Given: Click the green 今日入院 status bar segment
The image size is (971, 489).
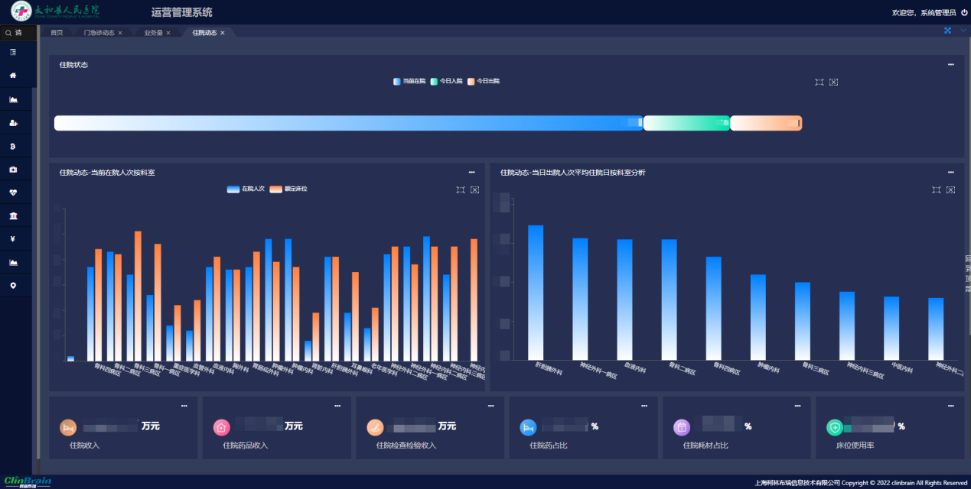Looking at the screenshot, I should pos(687,123).
